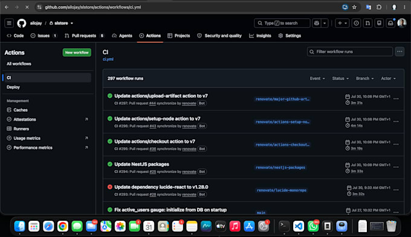Open the user profile avatar menu
The height and width of the screenshot is (237, 411).
402,23
